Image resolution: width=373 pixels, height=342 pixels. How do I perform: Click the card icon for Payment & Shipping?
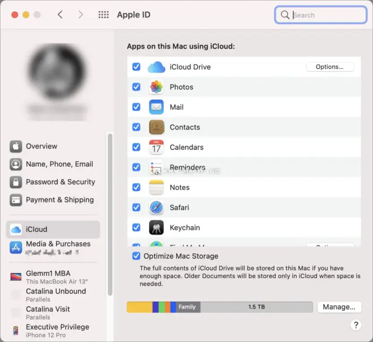pos(16,200)
